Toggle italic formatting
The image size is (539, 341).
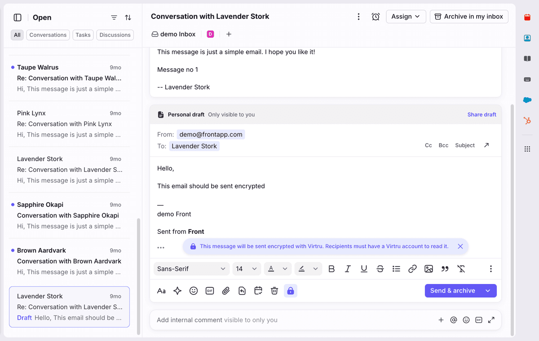[x=348, y=269]
